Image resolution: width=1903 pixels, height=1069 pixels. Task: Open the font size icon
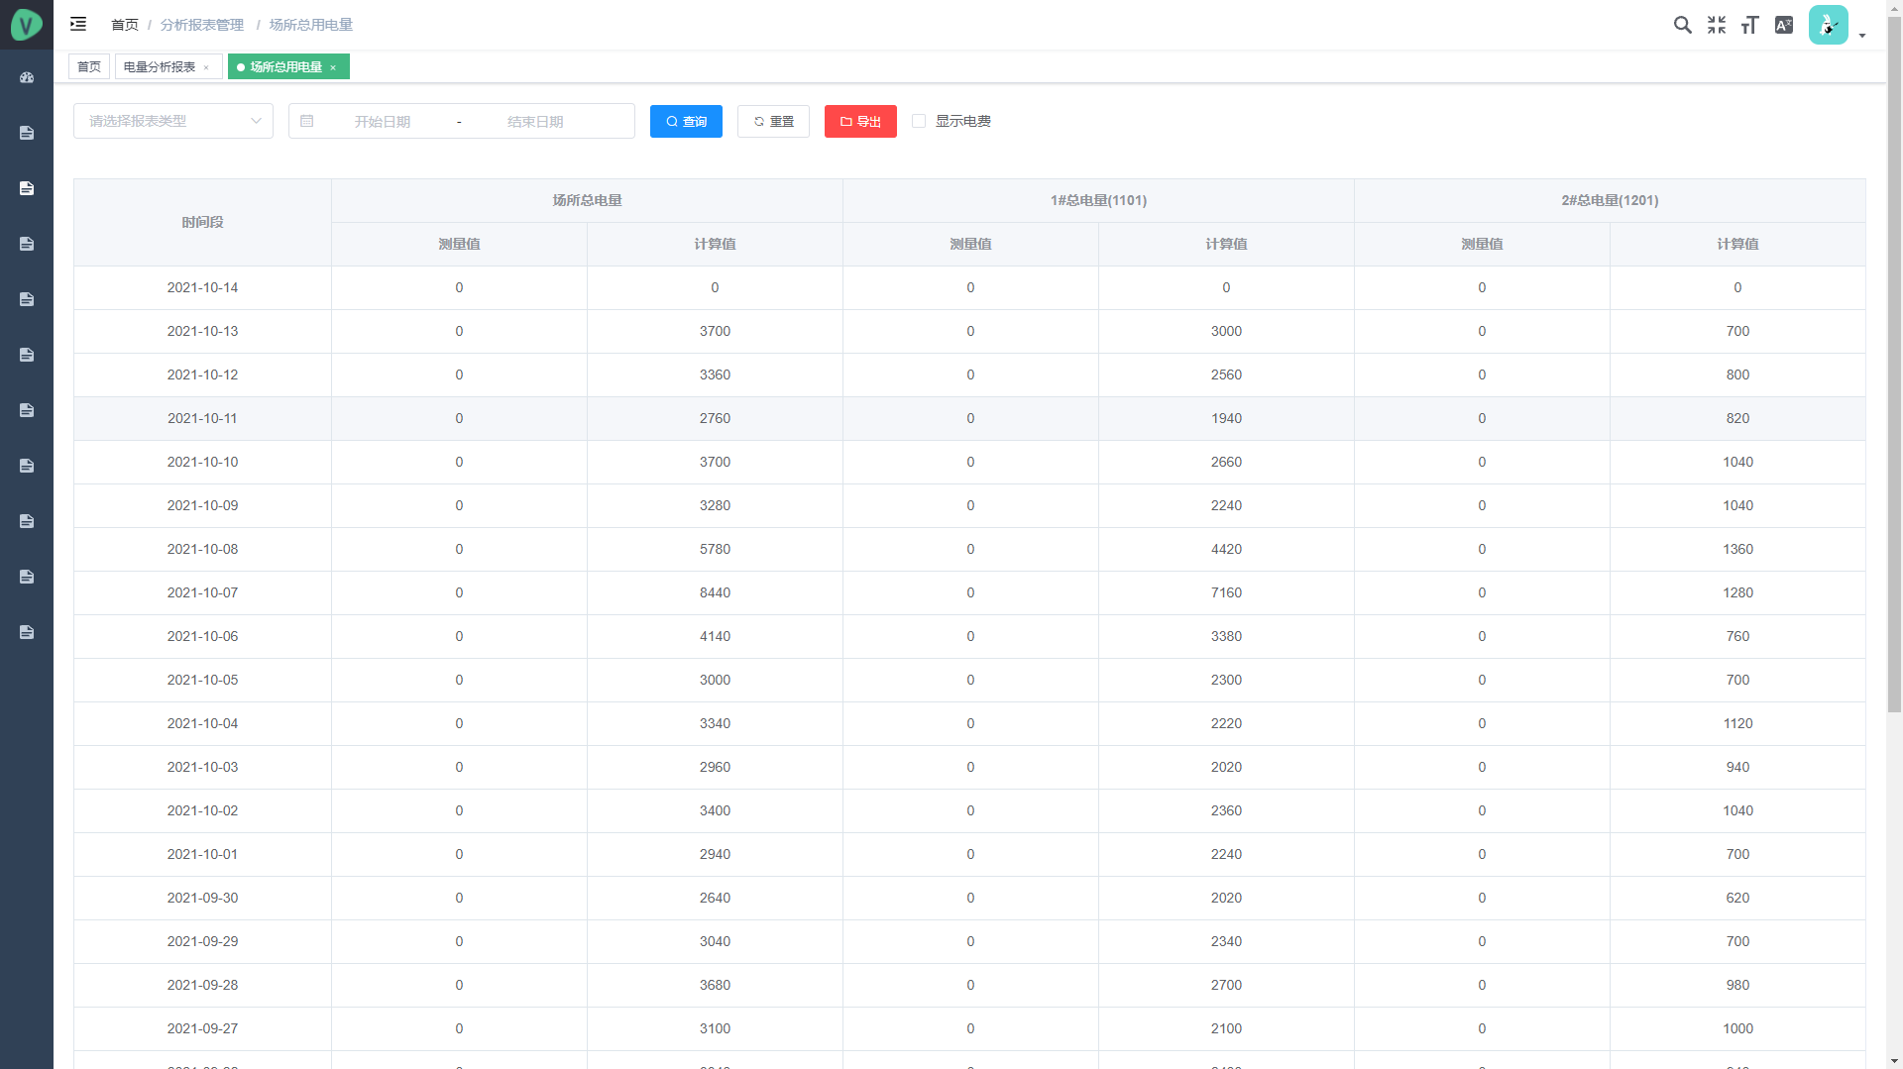pos(1749,25)
